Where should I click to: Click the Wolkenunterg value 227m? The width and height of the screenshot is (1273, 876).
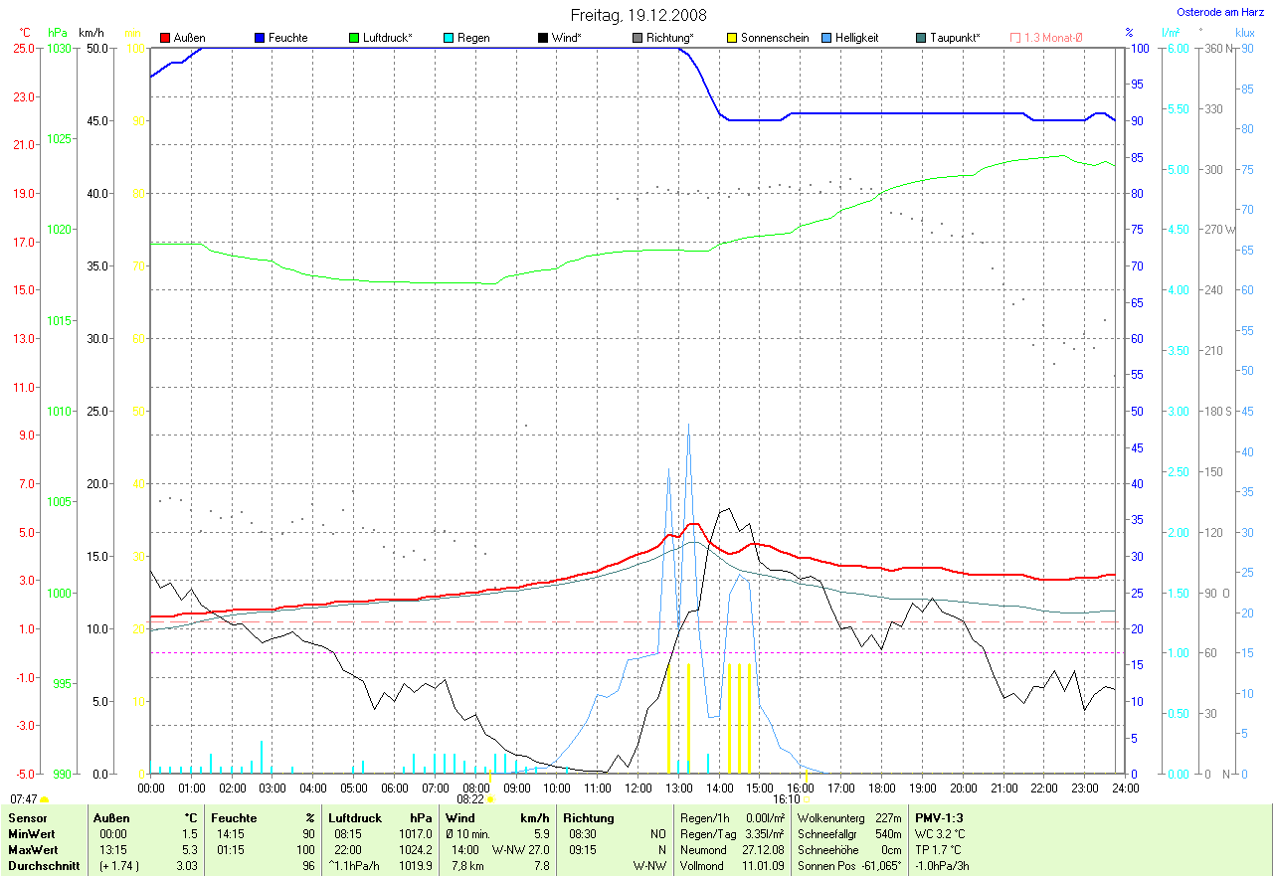click(888, 817)
